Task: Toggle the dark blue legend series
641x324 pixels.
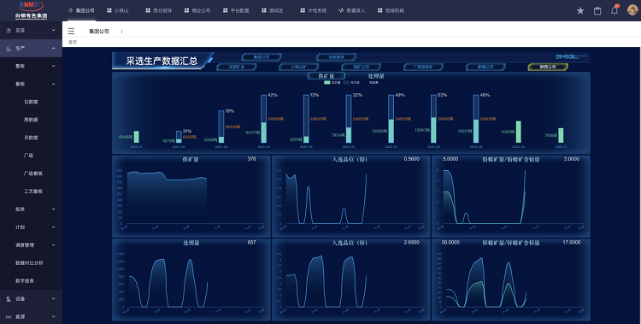Action: pyautogui.click(x=351, y=83)
